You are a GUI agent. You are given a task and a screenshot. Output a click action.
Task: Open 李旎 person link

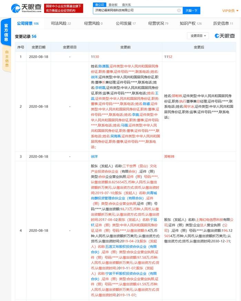[x=135, y=115]
